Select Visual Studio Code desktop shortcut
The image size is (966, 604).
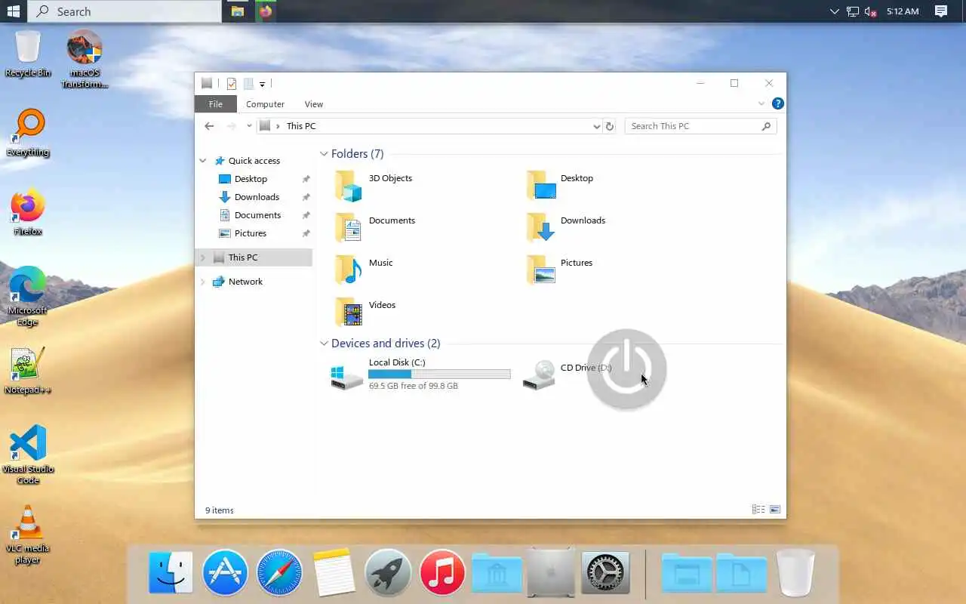(28, 455)
